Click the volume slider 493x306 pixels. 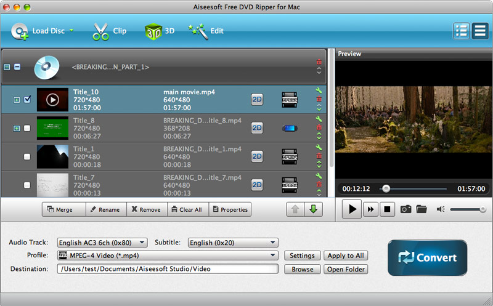pos(468,209)
